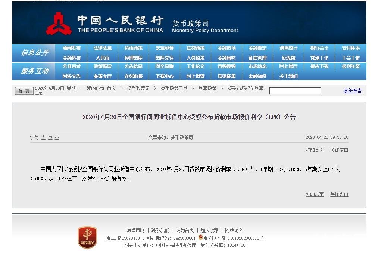The image size is (375, 262).
Task: Click the police badge icon beside 京公网安备
Action: point(201,237)
